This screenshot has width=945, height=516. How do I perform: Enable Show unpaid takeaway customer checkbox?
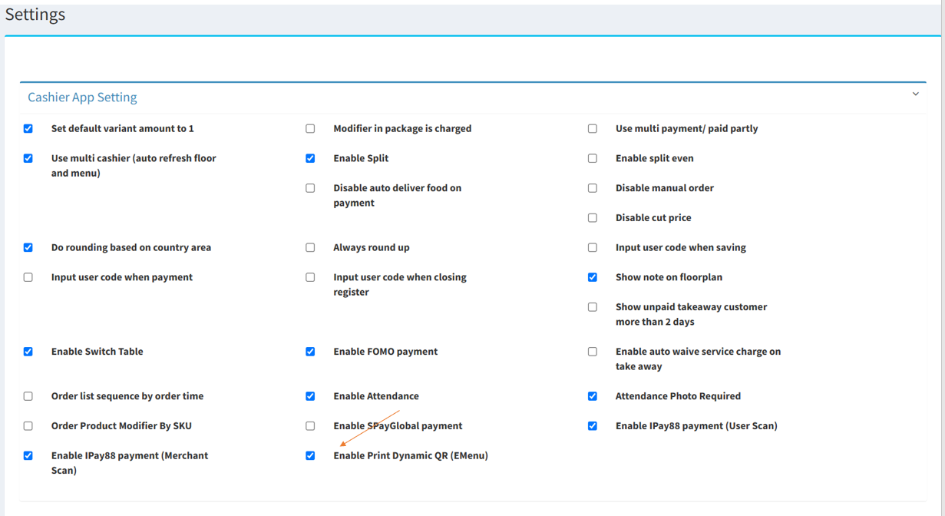point(593,307)
